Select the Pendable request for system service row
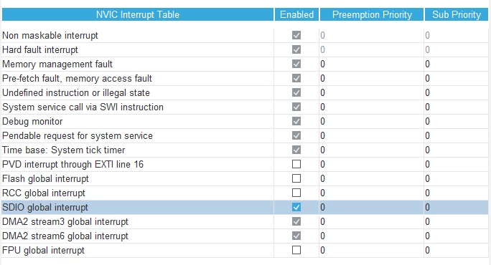Viewport: 491px width, 265px height. 245,135
